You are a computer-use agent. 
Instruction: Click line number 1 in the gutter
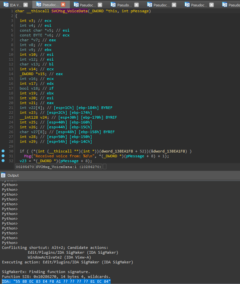tap(12, 11)
